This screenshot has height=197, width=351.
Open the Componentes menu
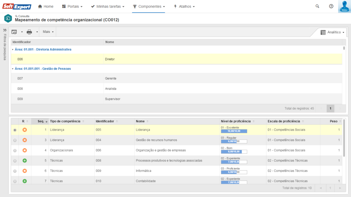click(149, 6)
